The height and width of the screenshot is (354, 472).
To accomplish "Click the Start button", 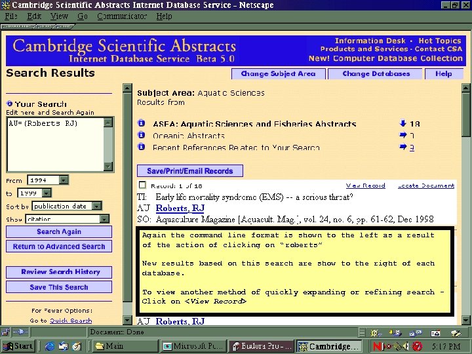I will (x=18, y=346).
